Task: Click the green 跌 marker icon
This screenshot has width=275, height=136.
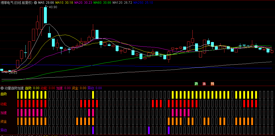Action: tap(196, 84)
